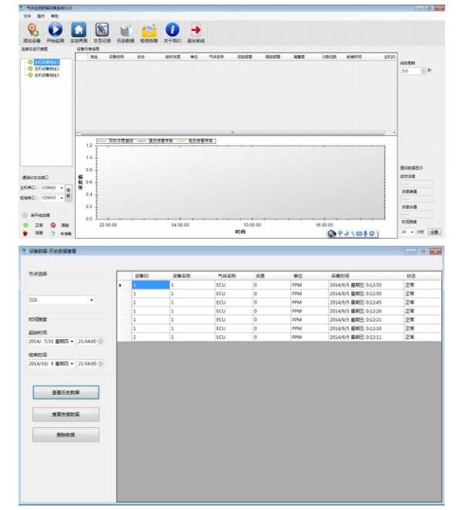The height and width of the screenshot is (510, 463).
Task: Click the 查看历史数据 button
Action: [x=66, y=393]
